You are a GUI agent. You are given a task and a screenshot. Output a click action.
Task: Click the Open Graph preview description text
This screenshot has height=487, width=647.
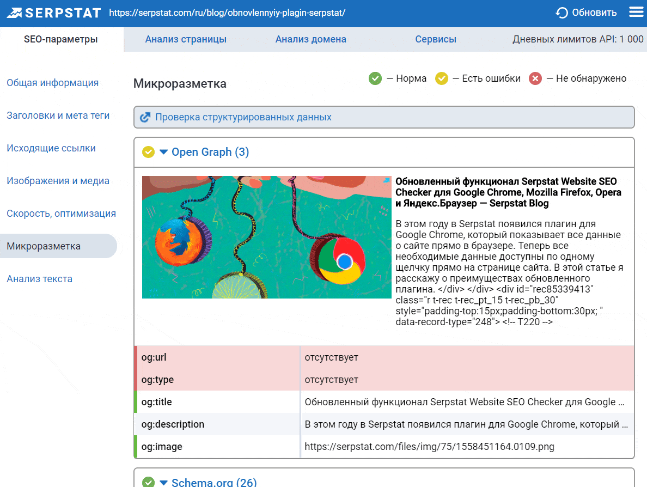click(x=509, y=273)
